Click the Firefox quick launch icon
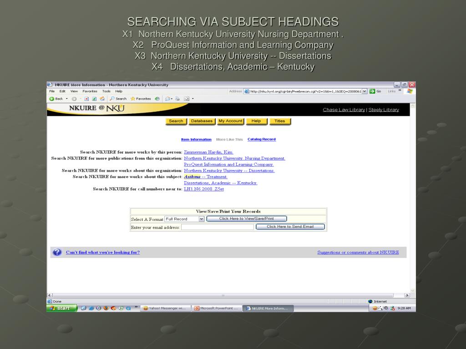 click(106, 309)
